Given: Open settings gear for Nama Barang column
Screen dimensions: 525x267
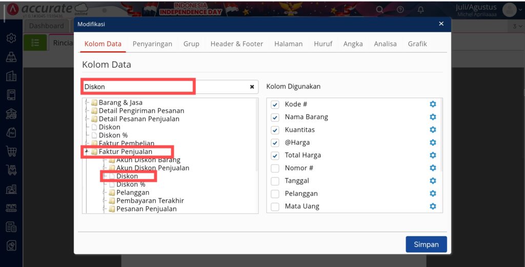Looking at the screenshot, I should coord(433,117).
